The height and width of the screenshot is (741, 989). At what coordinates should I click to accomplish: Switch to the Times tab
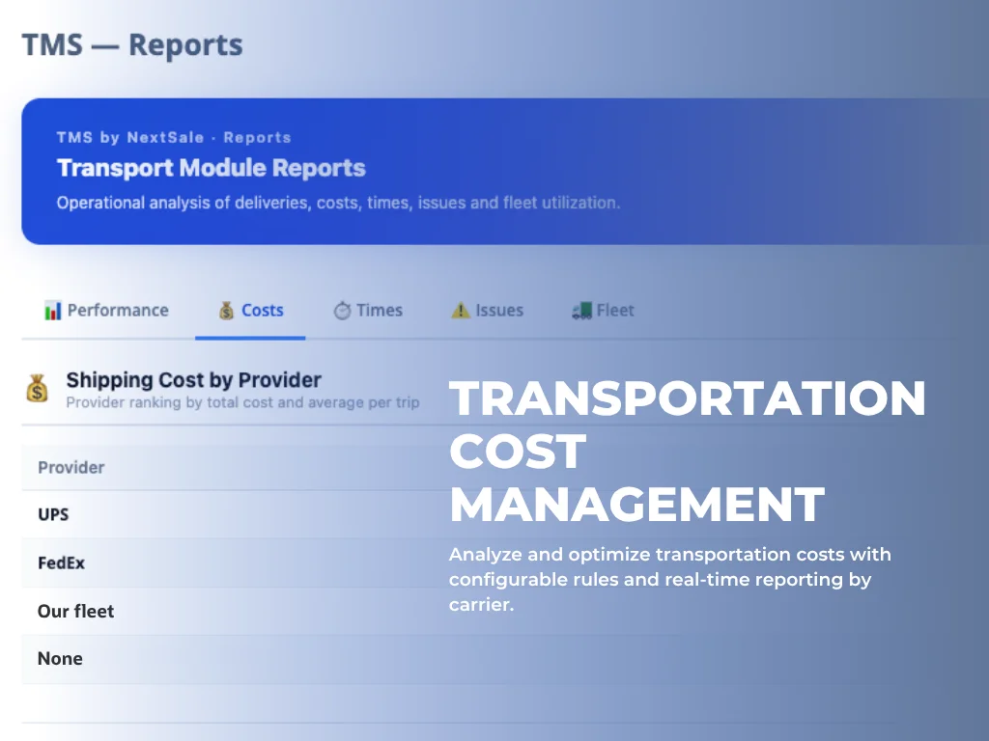pyautogui.click(x=368, y=311)
